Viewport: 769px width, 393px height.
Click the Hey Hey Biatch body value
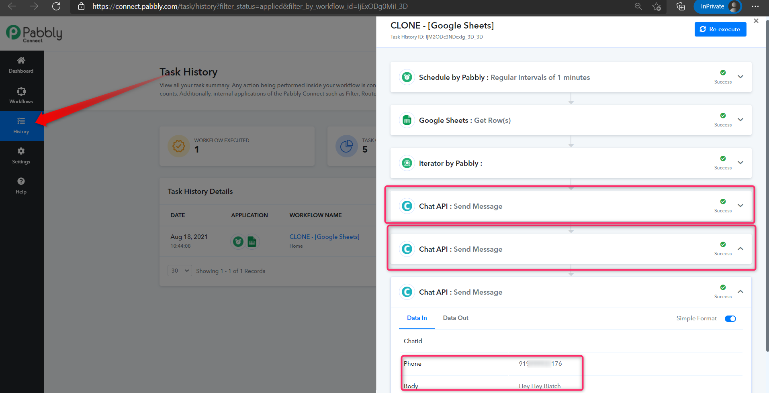tap(540, 386)
